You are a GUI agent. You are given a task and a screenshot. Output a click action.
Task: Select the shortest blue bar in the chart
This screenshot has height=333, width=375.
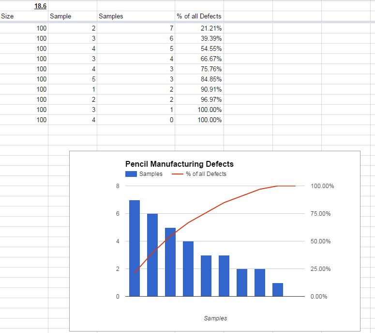[278, 289]
